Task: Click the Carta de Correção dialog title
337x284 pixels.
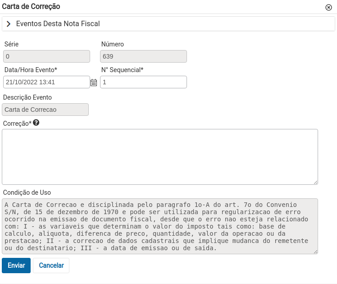Action: (31, 6)
